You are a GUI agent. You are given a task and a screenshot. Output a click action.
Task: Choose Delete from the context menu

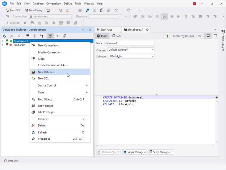click(x=60, y=126)
